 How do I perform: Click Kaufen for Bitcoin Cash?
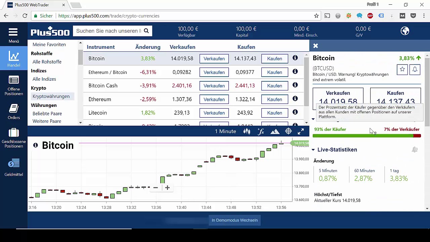click(274, 86)
